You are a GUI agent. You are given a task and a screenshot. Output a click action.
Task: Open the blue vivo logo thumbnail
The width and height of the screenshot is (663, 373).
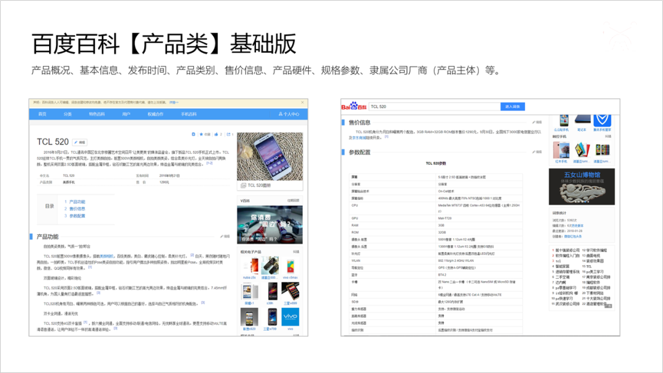290,317
